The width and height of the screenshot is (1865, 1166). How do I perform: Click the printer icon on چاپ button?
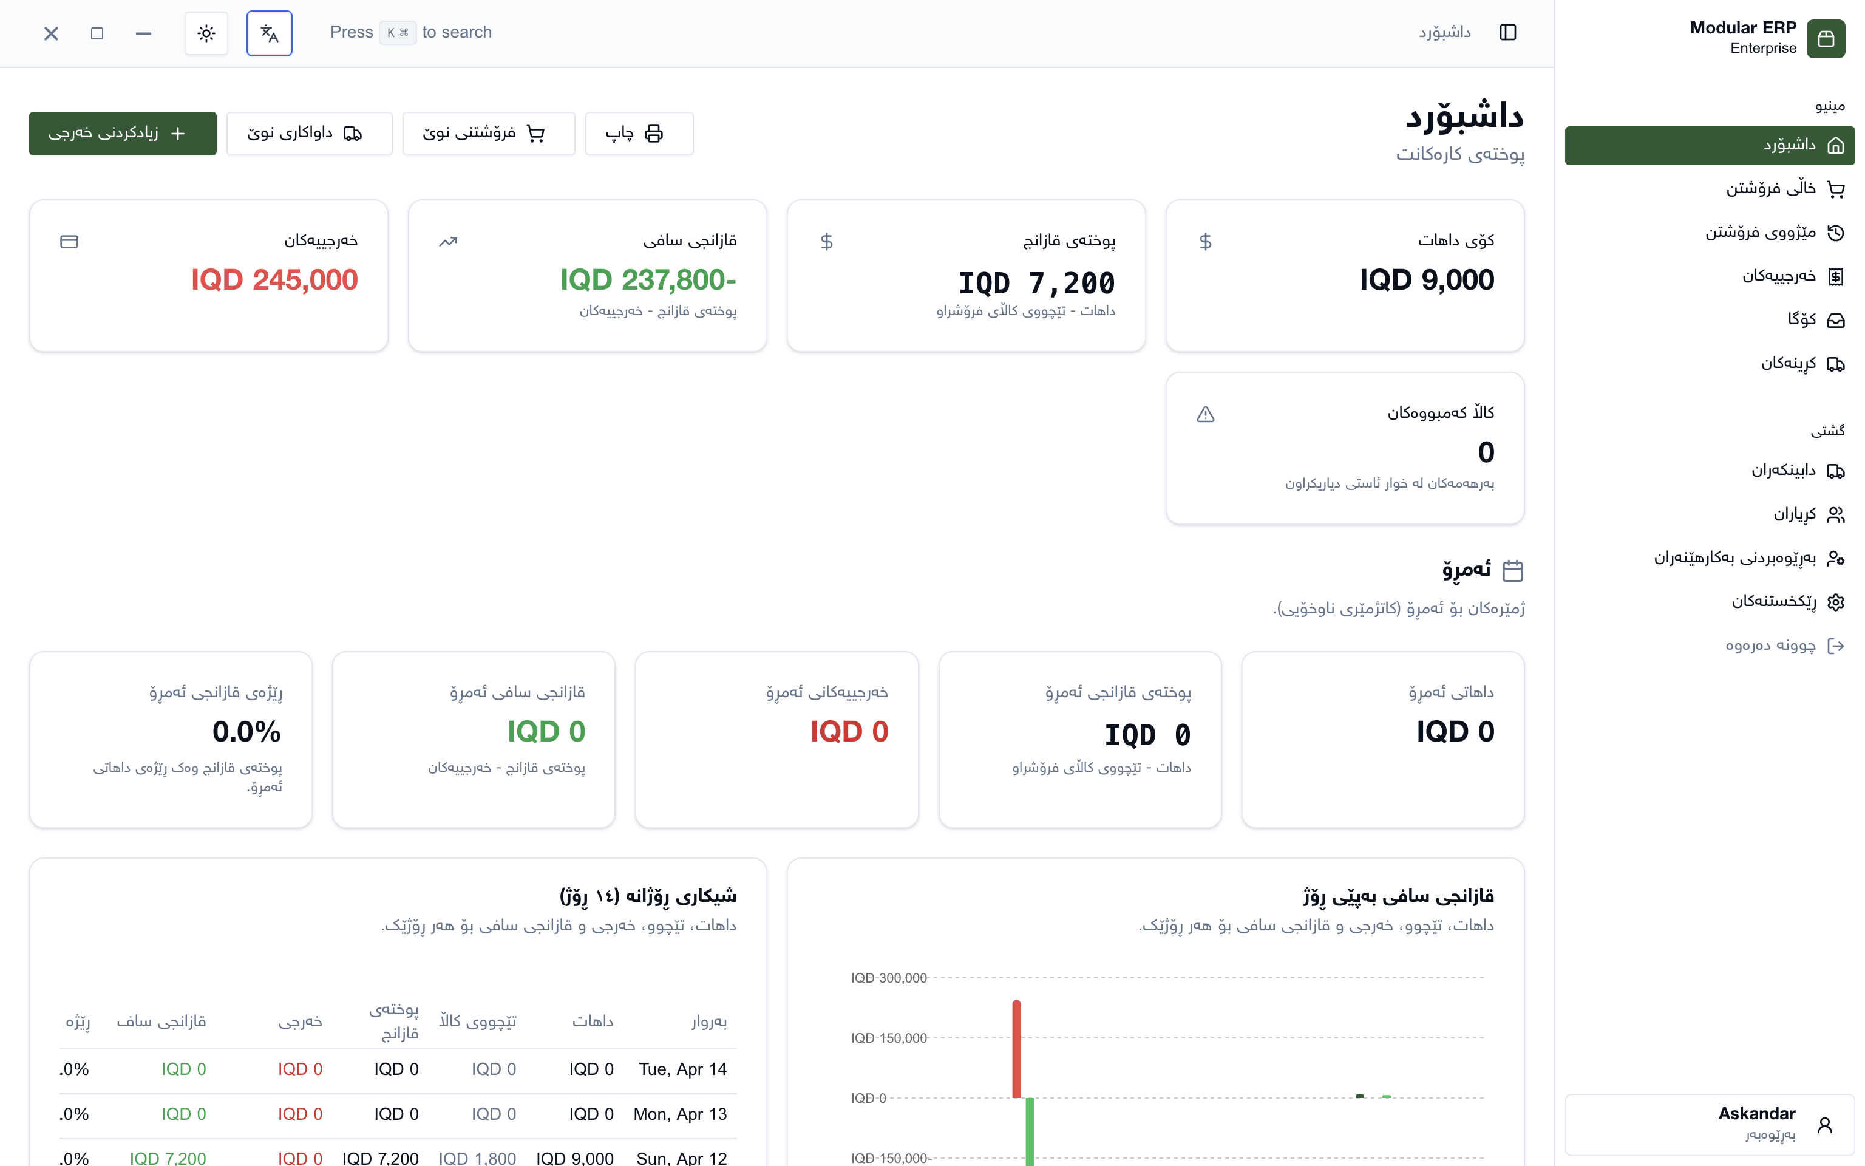(x=653, y=134)
